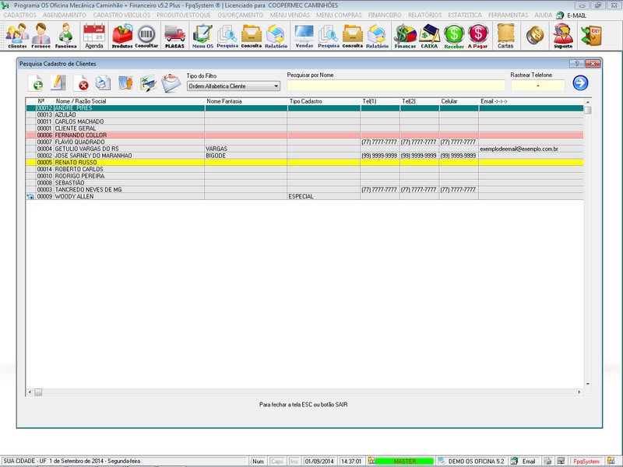
Task: Click the E-mail envelope icon
Action: [x=171, y=83]
